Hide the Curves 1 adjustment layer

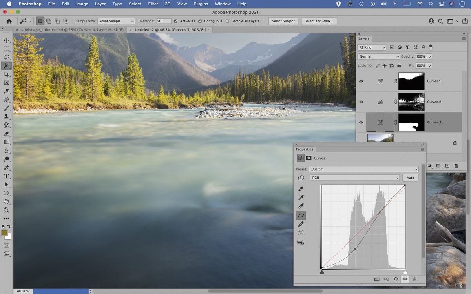(x=361, y=81)
